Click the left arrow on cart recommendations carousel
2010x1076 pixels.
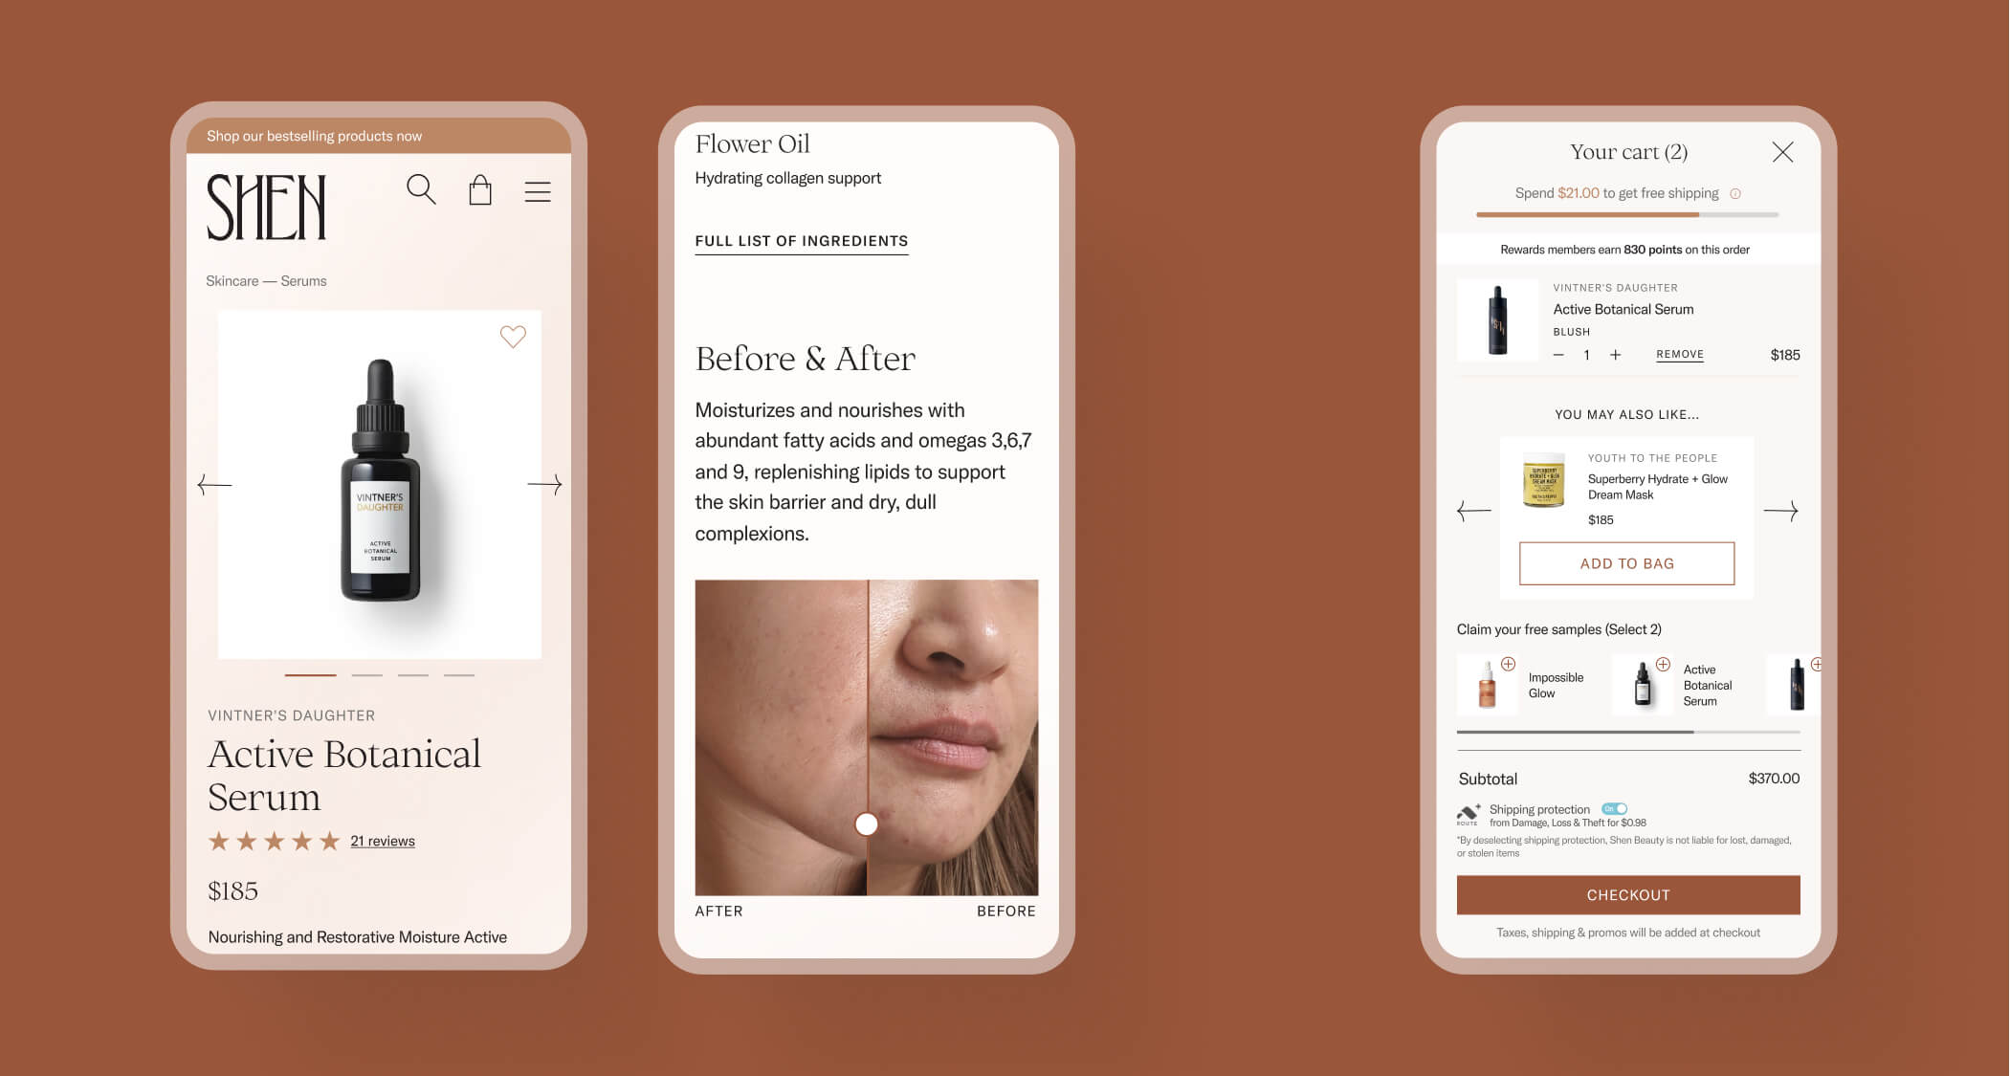1471,509
